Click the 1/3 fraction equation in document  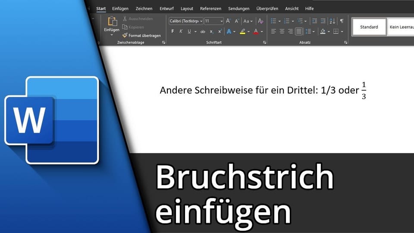(x=364, y=91)
